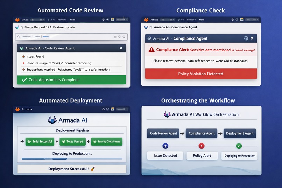This screenshot has width=282, height=188.
Task: Select the Compliance Agent workflow node
Action: click(202, 133)
